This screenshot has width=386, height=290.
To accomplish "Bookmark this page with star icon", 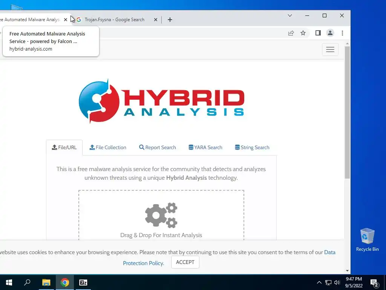I will pyautogui.click(x=303, y=33).
